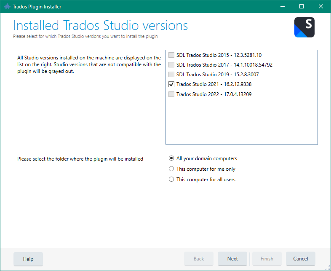Uncheck Trados Studio 2021 checkbox
This screenshot has width=331, height=271.
point(171,84)
